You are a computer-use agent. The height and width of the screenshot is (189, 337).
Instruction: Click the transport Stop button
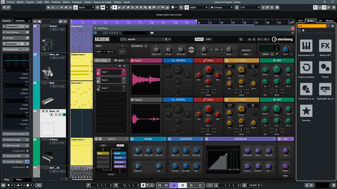click(x=183, y=185)
